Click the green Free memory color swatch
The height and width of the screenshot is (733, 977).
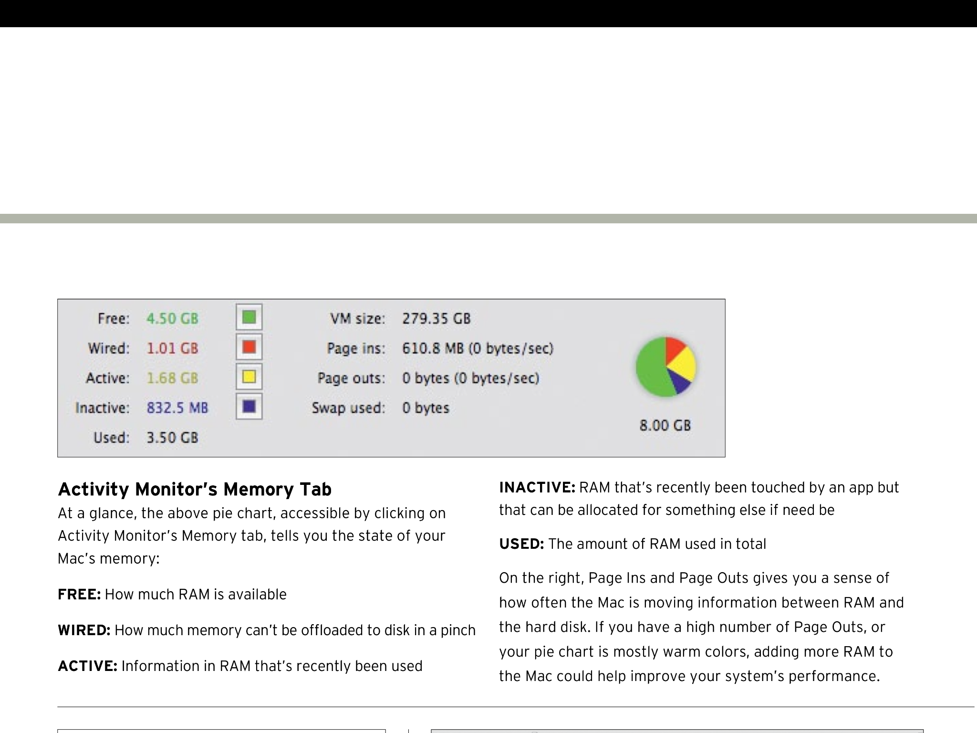249,317
